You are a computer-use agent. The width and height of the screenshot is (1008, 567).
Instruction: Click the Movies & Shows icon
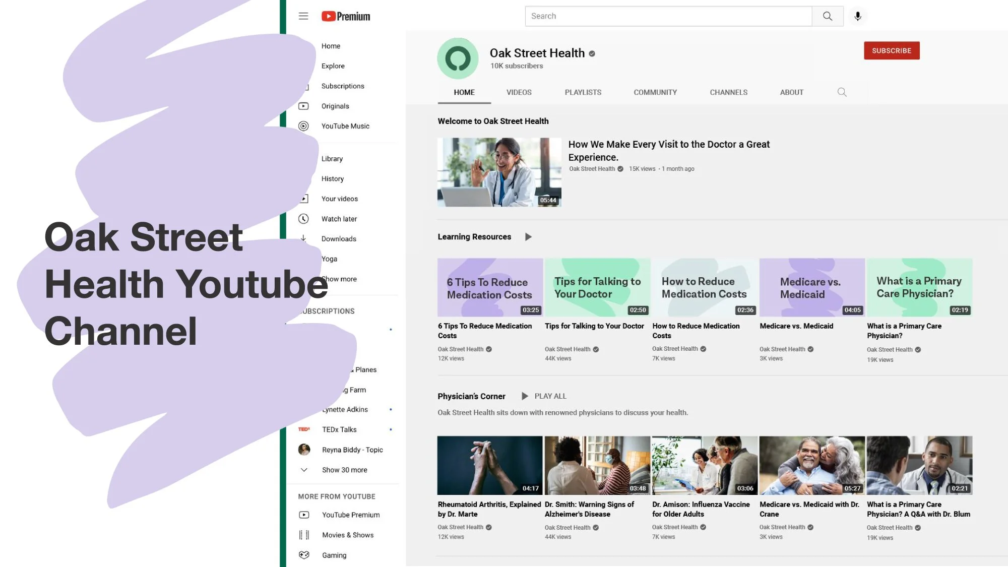tap(304, 535)
